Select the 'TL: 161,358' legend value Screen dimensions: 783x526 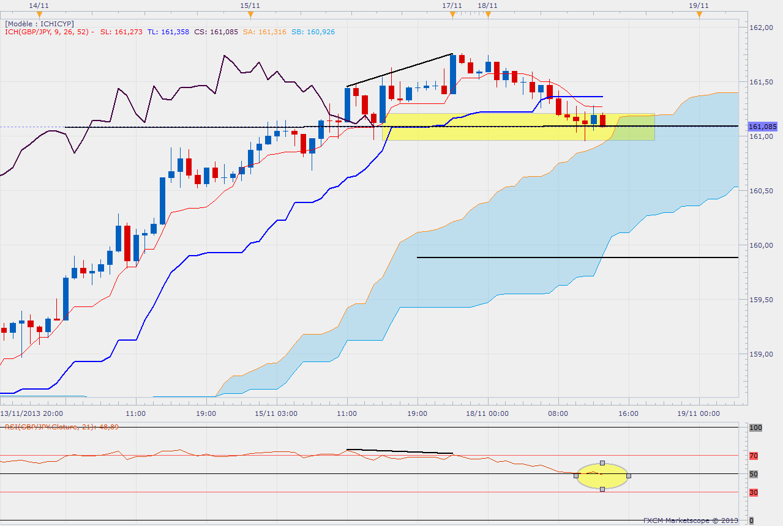[x=168, y=32]
